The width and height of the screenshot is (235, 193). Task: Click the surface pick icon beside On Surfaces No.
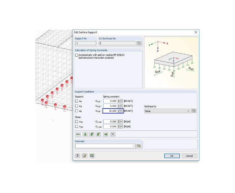[x=139, y=43]
